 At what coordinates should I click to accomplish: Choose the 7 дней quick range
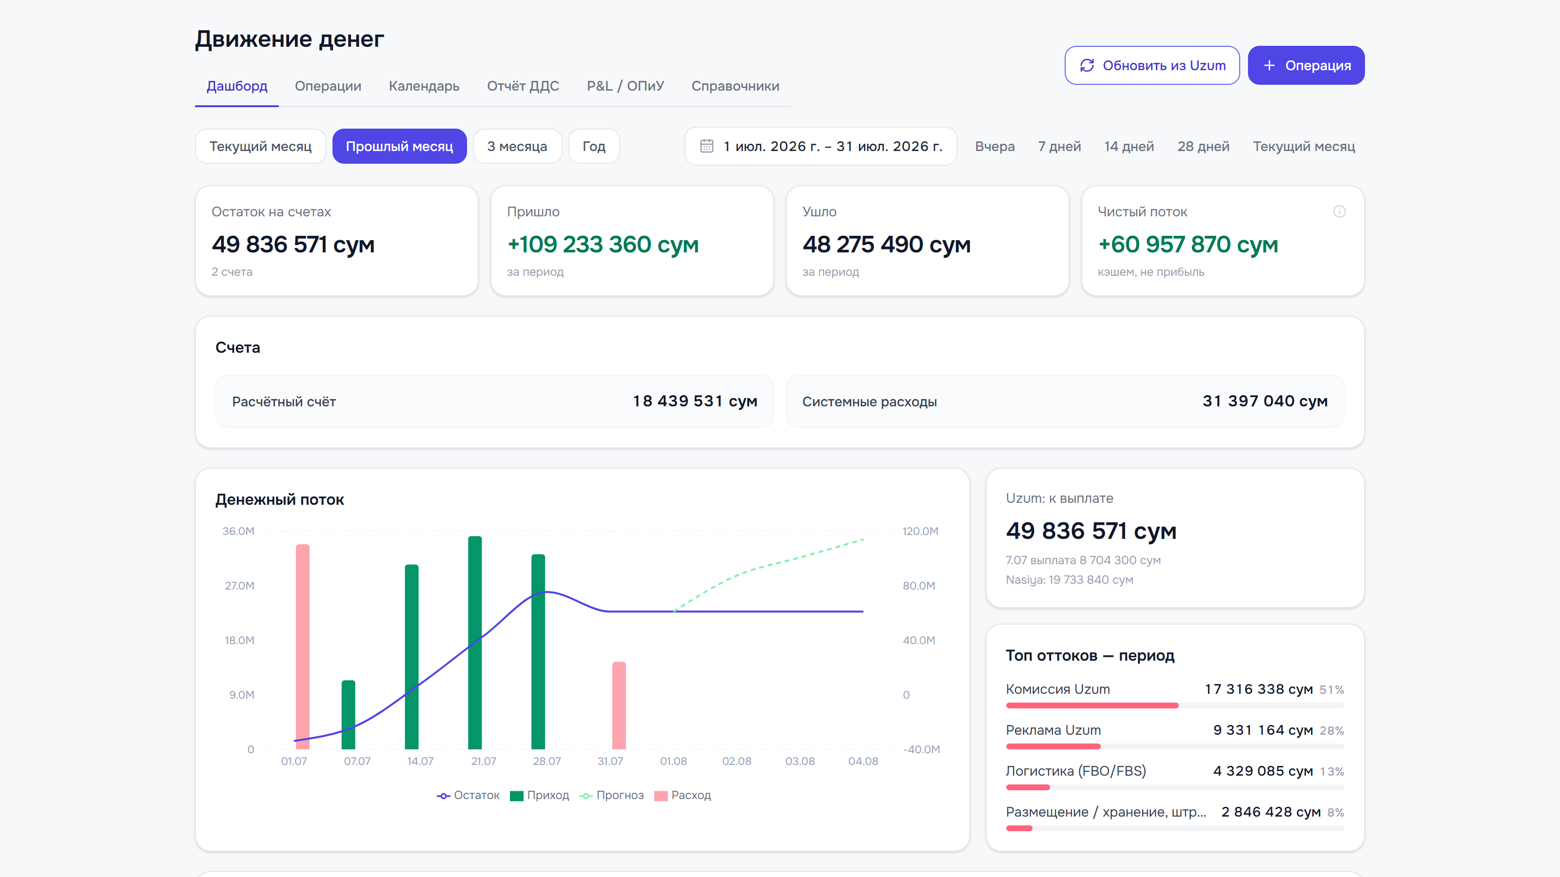click(1059, 147)
